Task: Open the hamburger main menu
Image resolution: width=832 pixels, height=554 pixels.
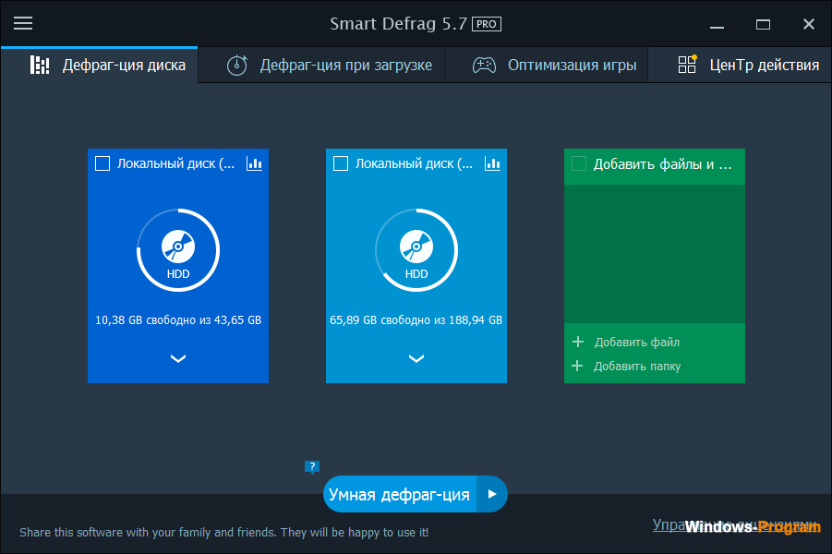Action: pyautogui.click(x=23, y=23)
